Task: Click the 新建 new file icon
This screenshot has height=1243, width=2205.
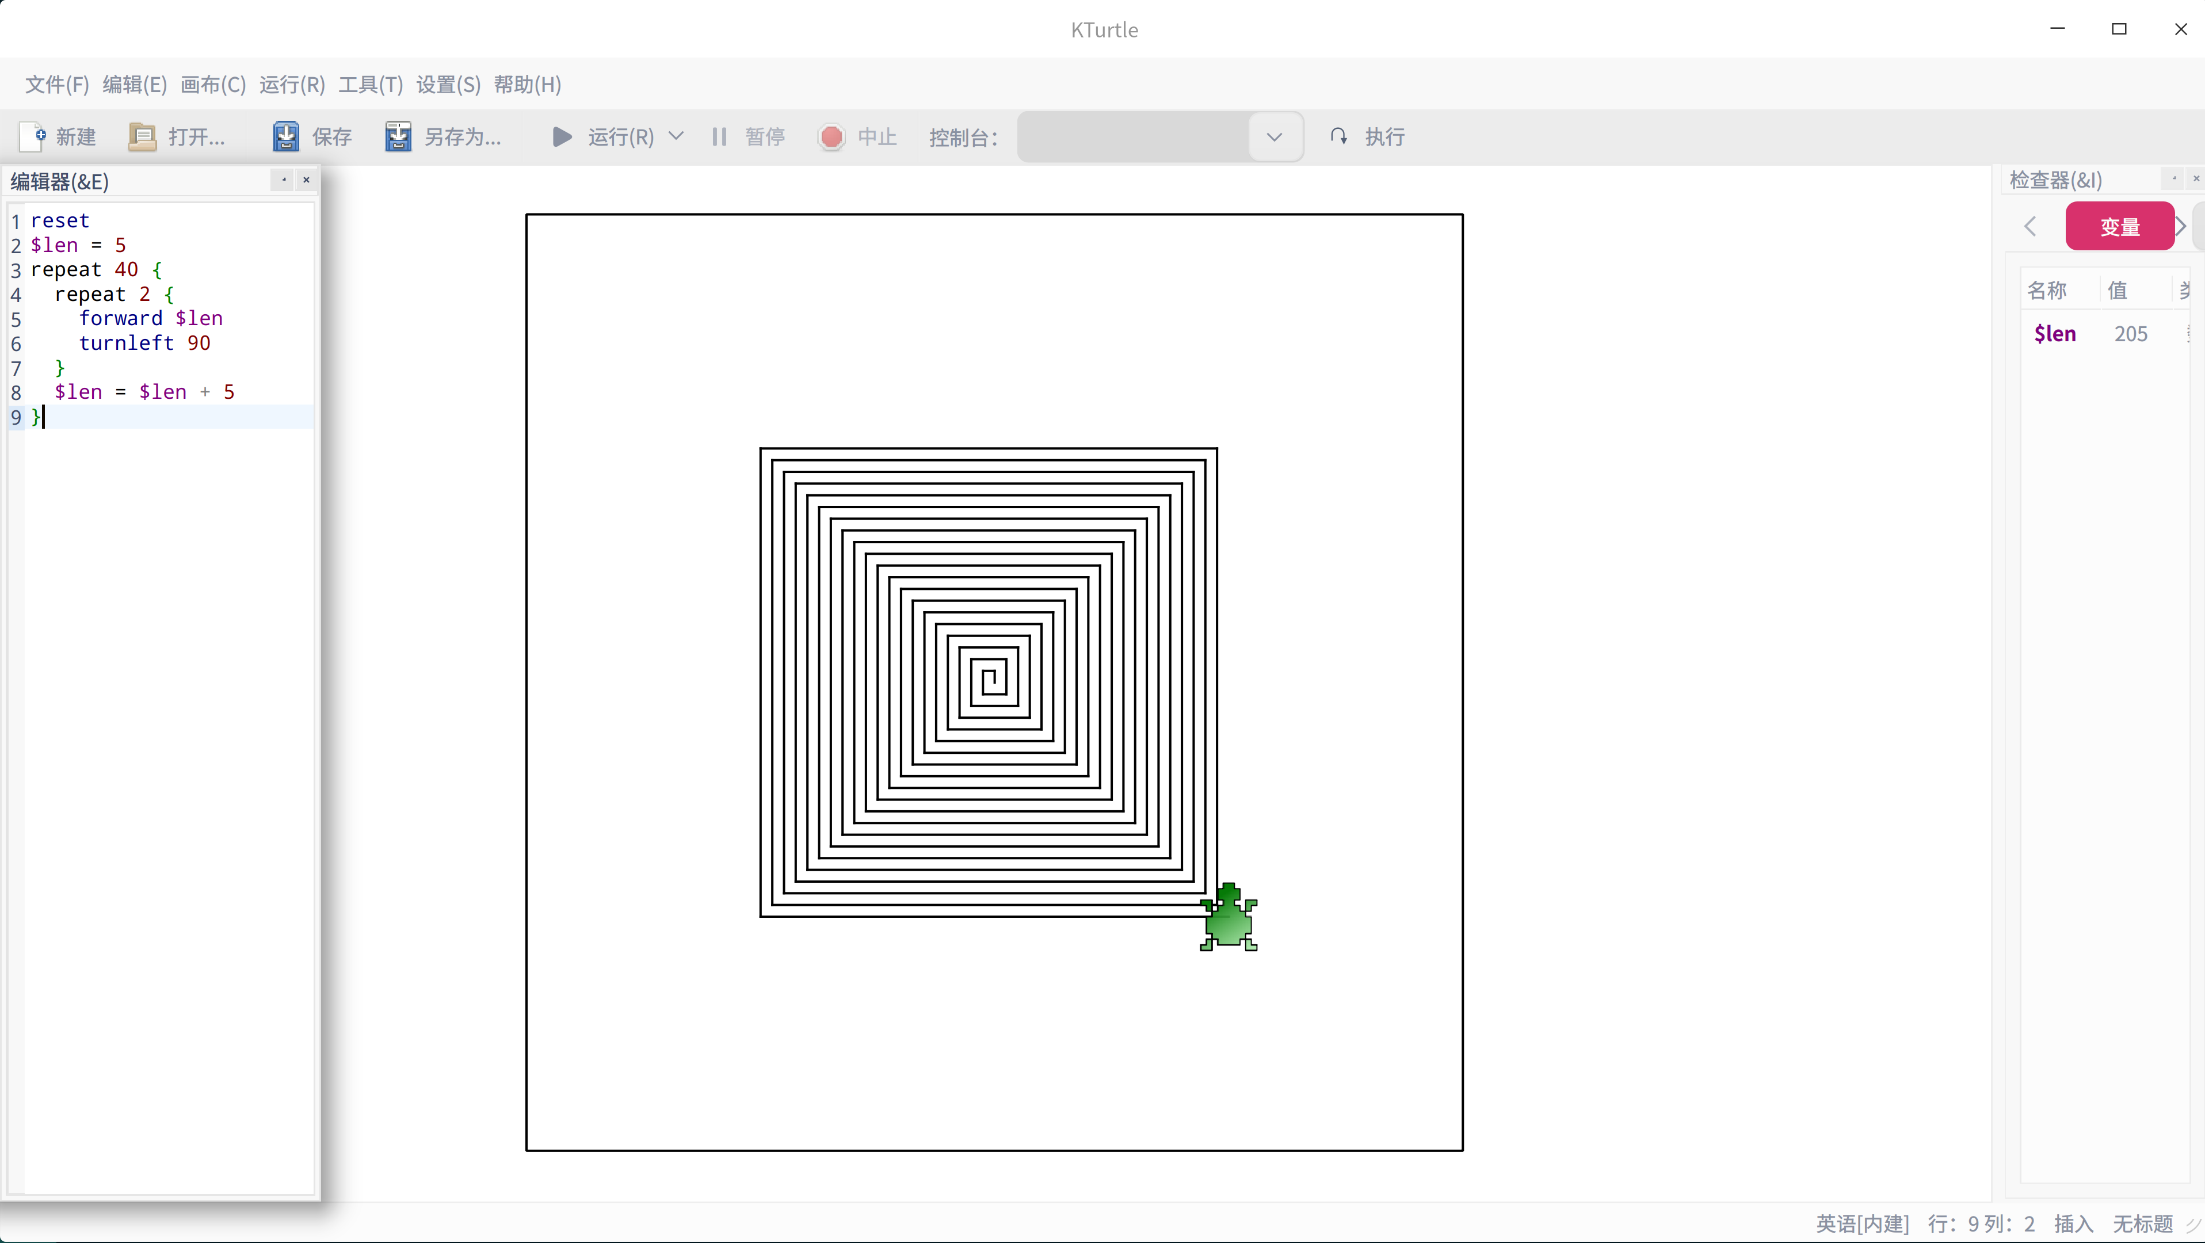Action: (x=33, y=137)
